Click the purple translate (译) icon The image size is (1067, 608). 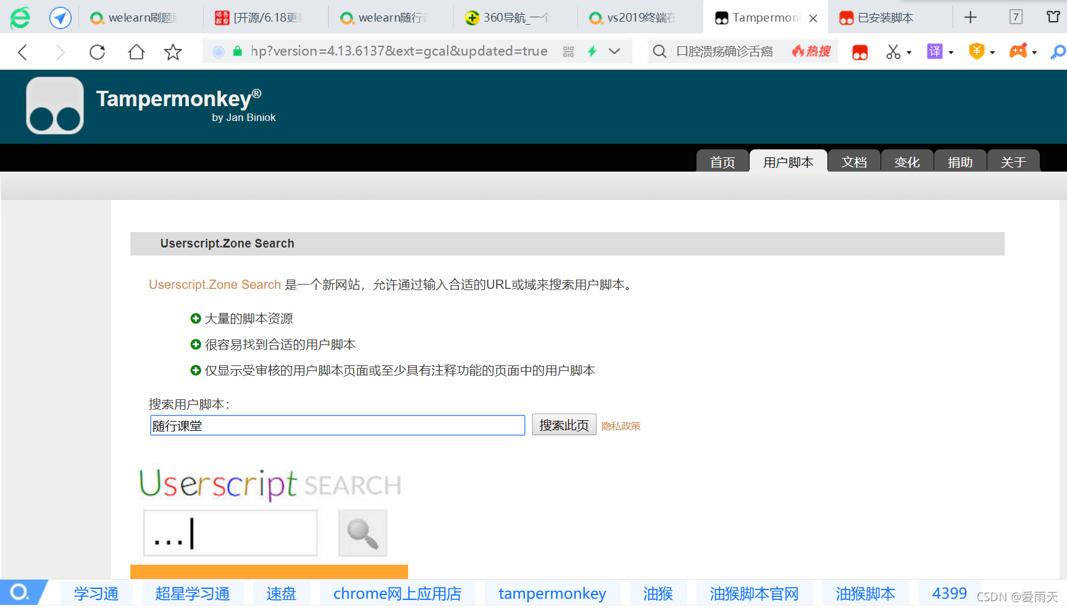click(x=934, y=52)
